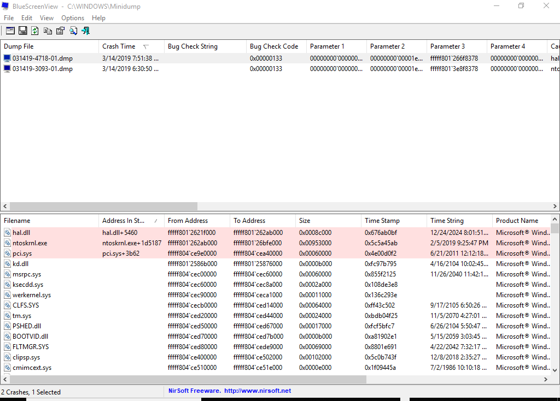Screen dimensions: 560x401
Task: Click the driver icon beside ksecdd.sys
Action: (x=7, y=284)
